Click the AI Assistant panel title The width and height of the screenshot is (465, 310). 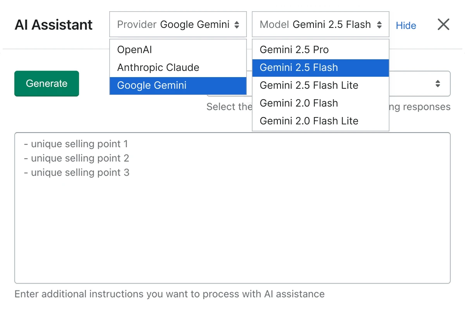coord(53,25)
